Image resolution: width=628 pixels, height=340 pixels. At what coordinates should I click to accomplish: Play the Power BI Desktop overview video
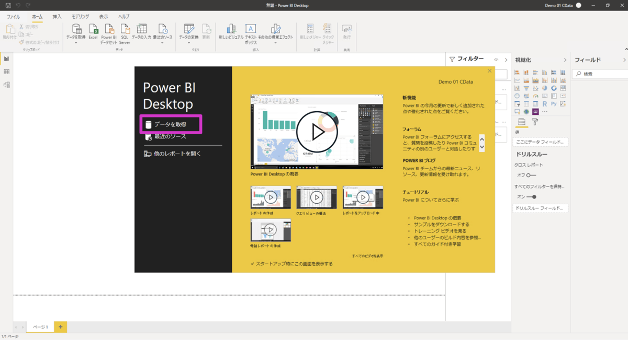coord(317,132)
